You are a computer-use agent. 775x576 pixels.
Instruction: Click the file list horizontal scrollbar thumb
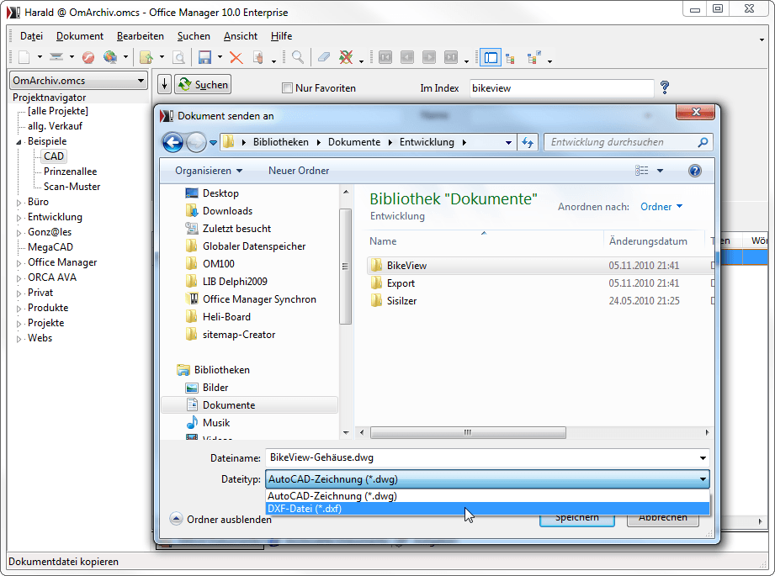(x=468, y=433)
